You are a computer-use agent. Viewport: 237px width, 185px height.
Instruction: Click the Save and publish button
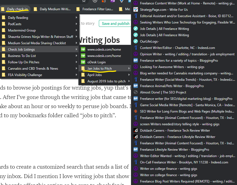(115, 24)
